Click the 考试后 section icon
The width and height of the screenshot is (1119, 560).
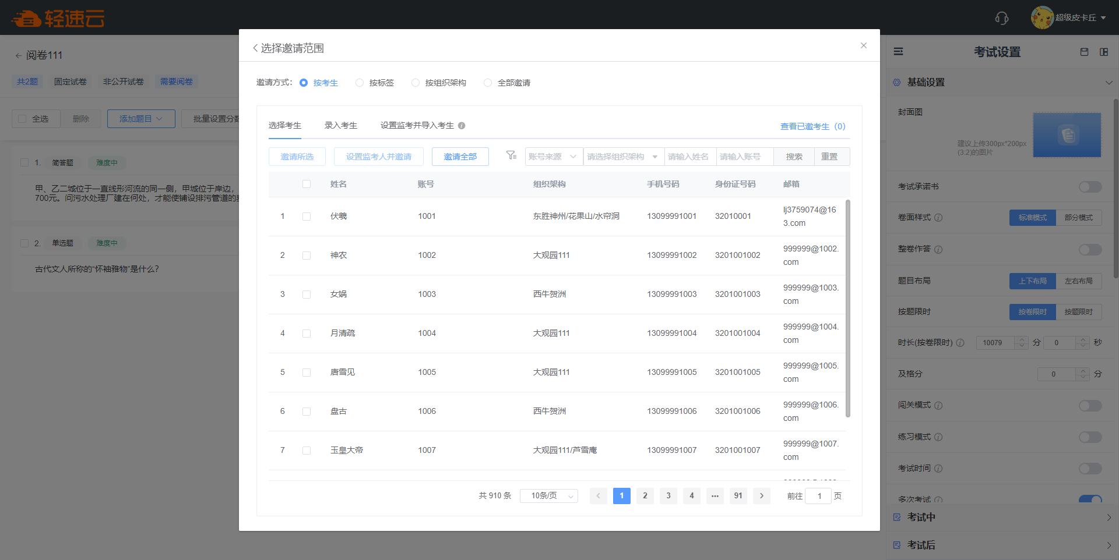tap(897, 545)
